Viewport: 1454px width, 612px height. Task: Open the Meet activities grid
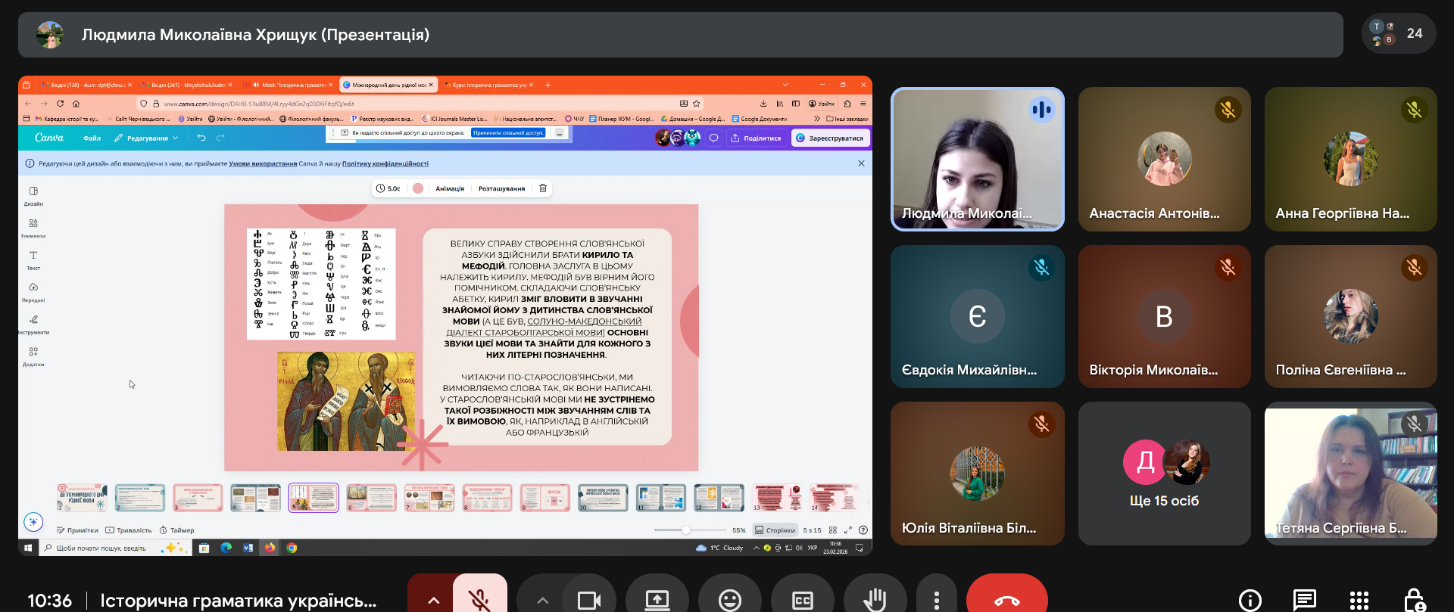click(1359, 601)
